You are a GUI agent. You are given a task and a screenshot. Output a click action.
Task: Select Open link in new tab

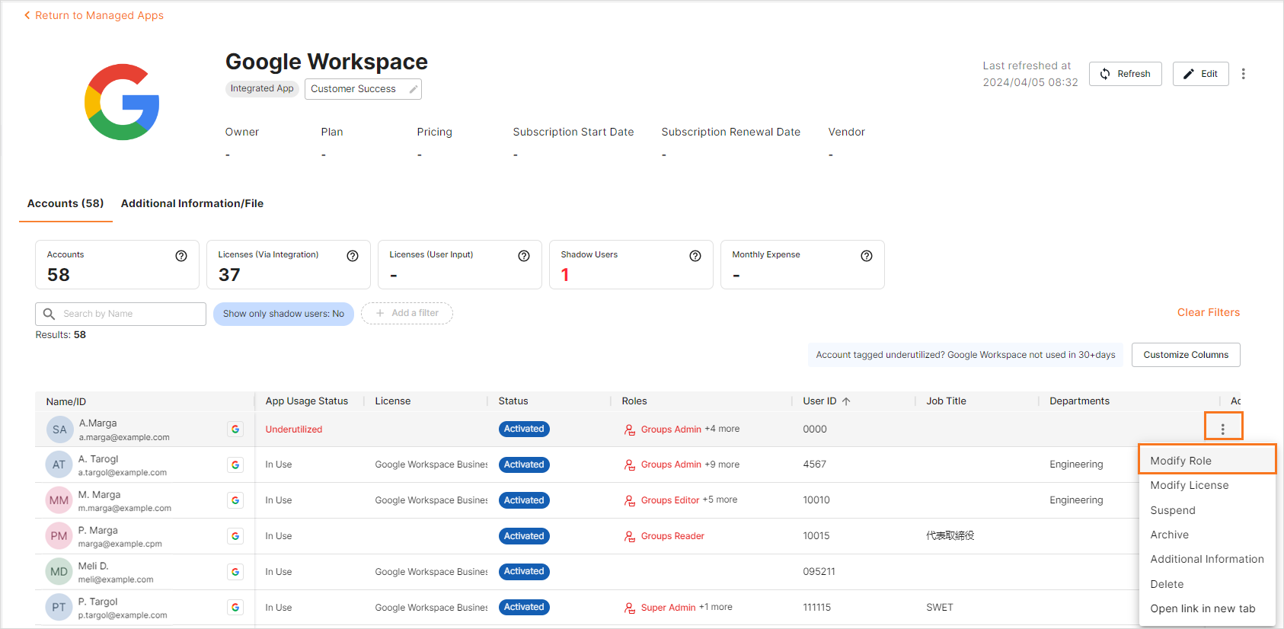1207,608
